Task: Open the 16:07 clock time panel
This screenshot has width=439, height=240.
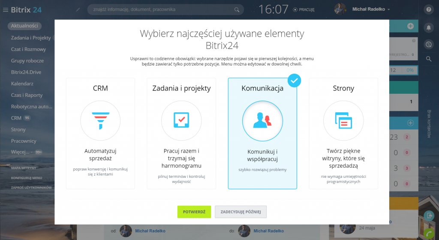Action: coord(273,9)
